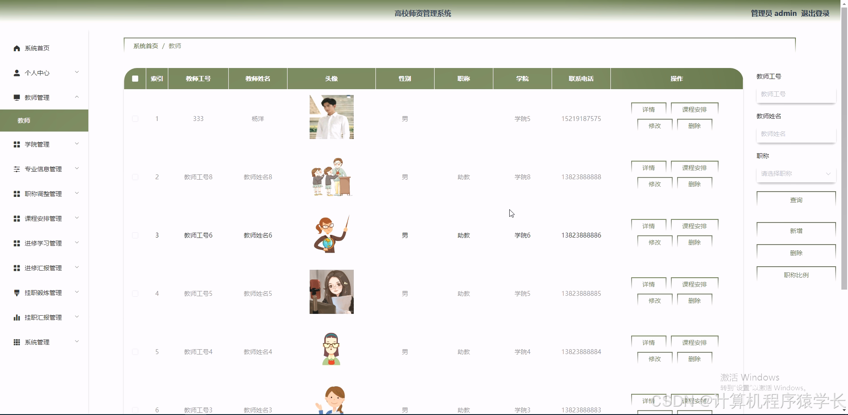Select the 教师 submenu item
This screenshot has width=848, height=415.
44,121
